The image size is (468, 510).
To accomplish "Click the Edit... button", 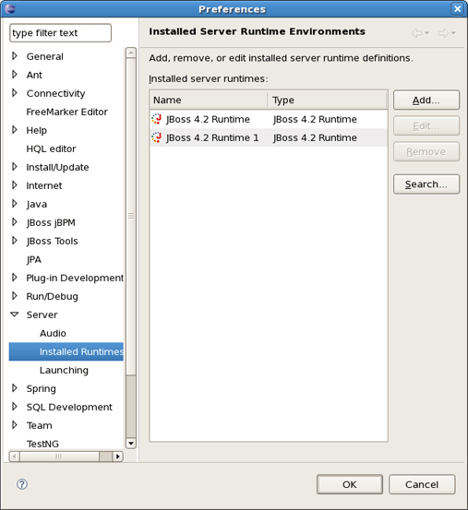I will 426,125.
